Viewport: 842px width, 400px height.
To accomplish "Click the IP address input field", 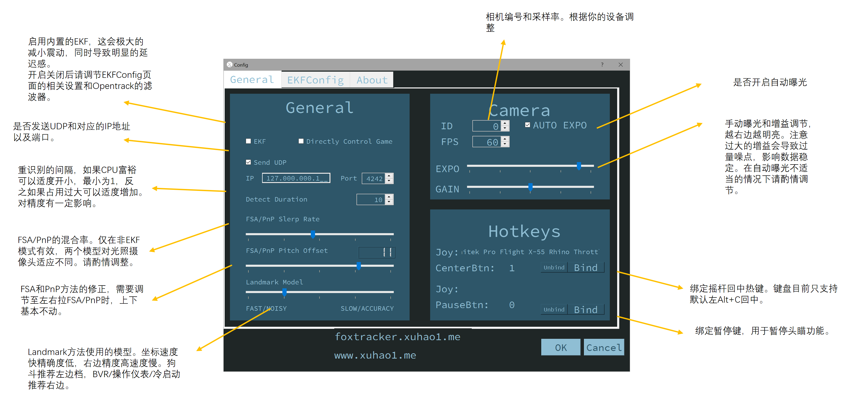I will point(296,178).
